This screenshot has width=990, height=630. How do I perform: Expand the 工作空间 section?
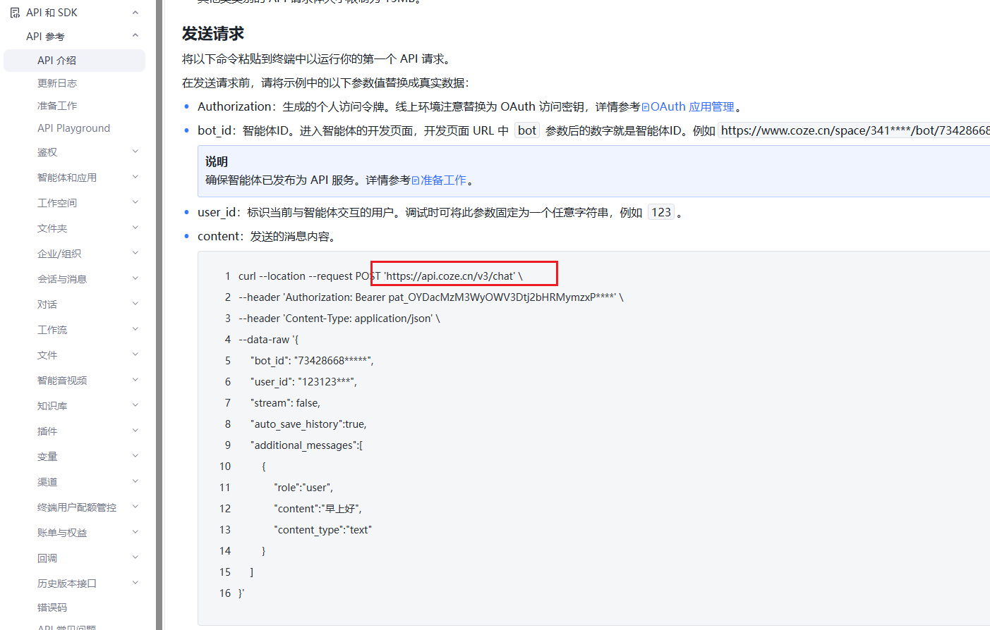[135, 202]
